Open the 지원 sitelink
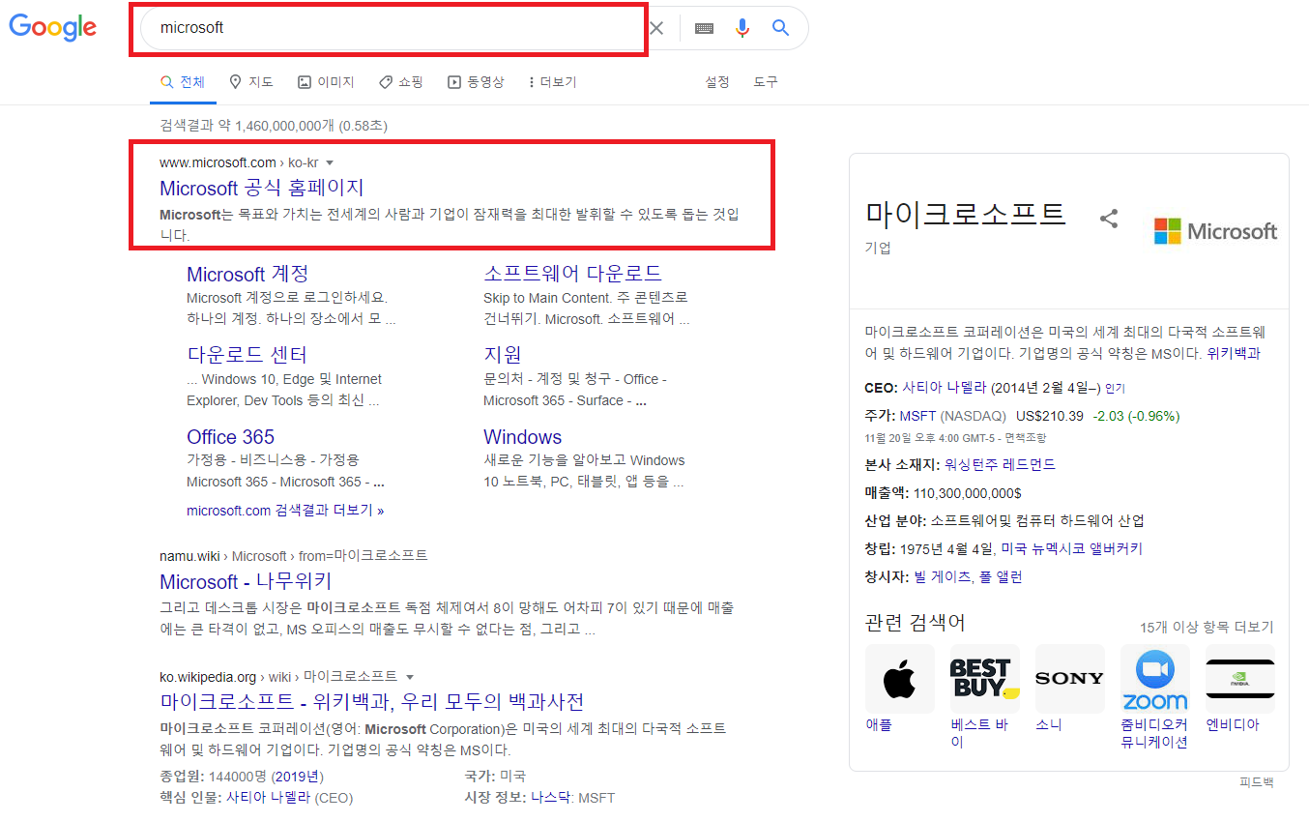The width and height of the screenshot is (1309, 822). tap(503, 355)
